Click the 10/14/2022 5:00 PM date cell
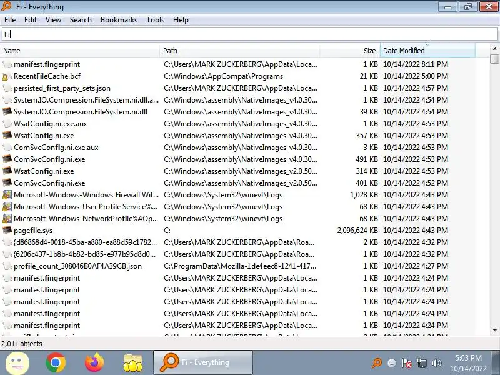The height and width of the screenshot is (375, 500). click(416, 76)
